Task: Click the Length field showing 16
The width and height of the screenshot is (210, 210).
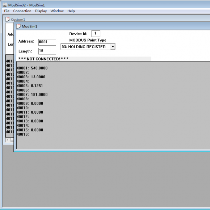Action: click(x=47, y=51)
